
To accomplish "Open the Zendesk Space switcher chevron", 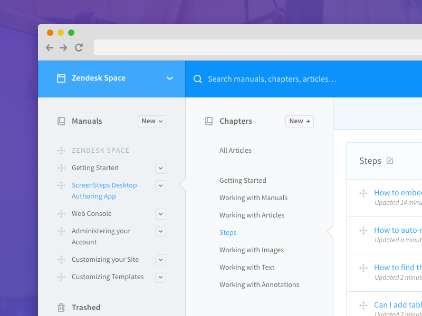I will coord(170,78).
